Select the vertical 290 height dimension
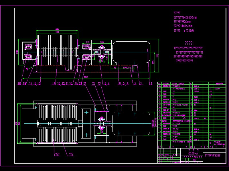Screen dimensions: 229x171 pos(17,52)
